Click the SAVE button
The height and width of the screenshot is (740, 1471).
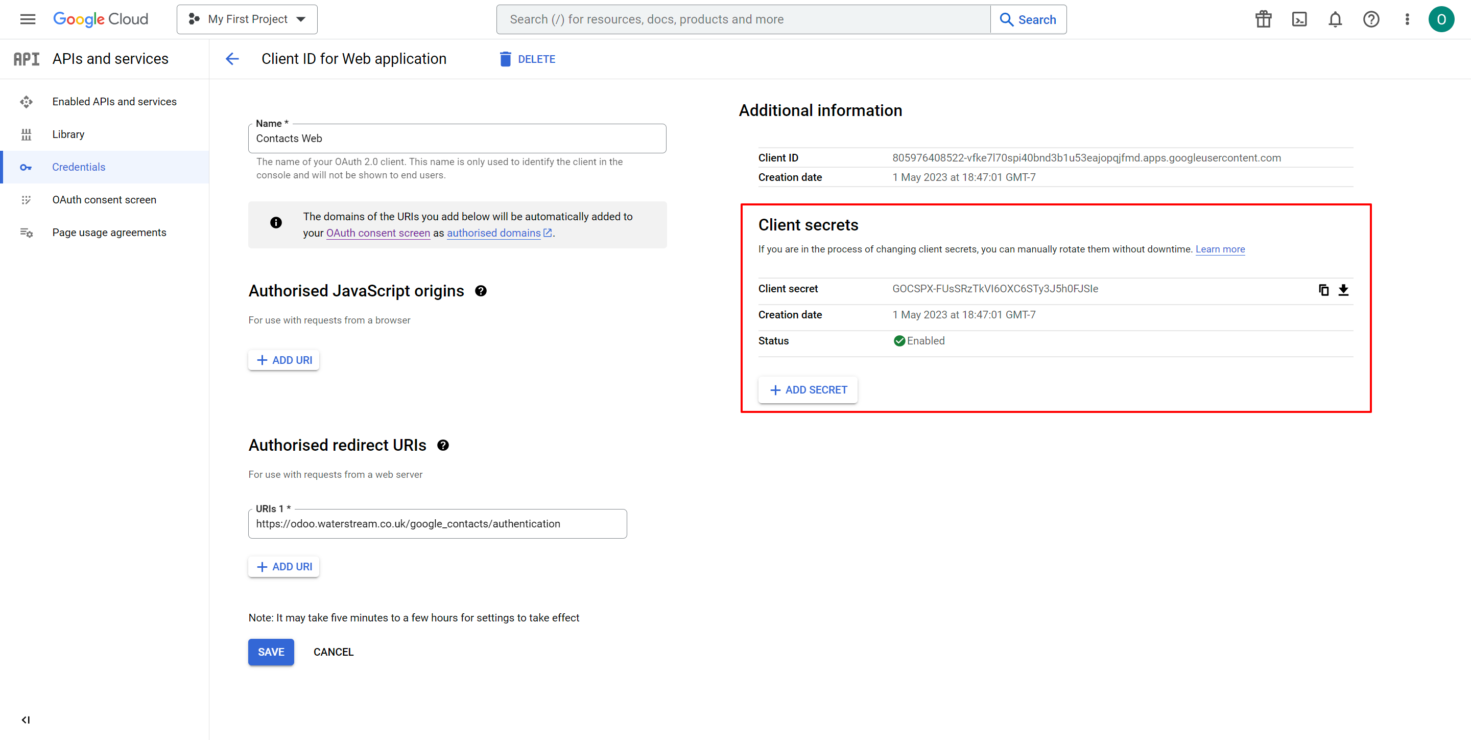point(271,652)
